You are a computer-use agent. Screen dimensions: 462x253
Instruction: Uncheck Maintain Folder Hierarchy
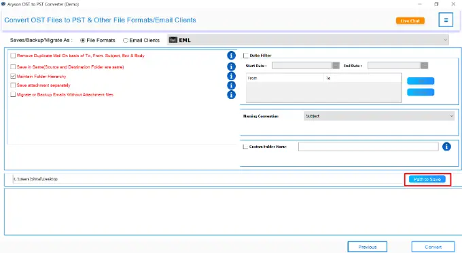pos(13,76)
